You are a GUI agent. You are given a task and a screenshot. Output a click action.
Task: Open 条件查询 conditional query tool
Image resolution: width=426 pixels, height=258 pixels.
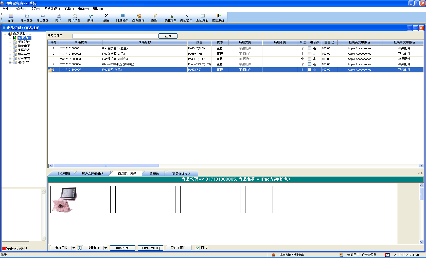coord(138,16)
